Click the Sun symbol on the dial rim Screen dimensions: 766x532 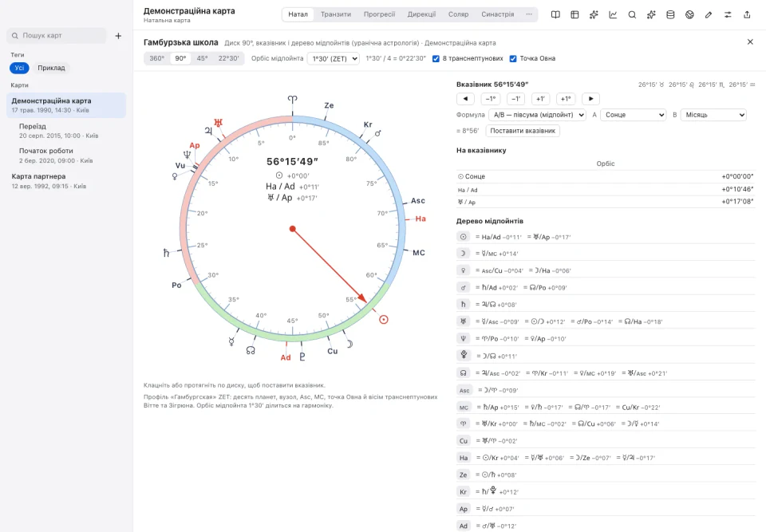384,320
